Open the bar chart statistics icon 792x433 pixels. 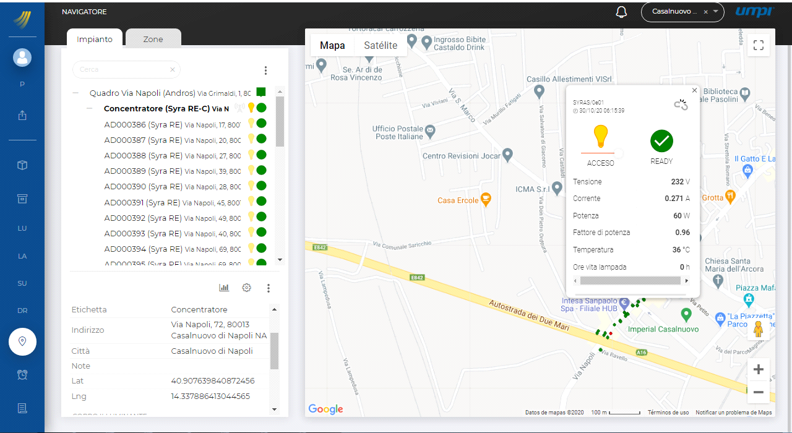[224, 288]
